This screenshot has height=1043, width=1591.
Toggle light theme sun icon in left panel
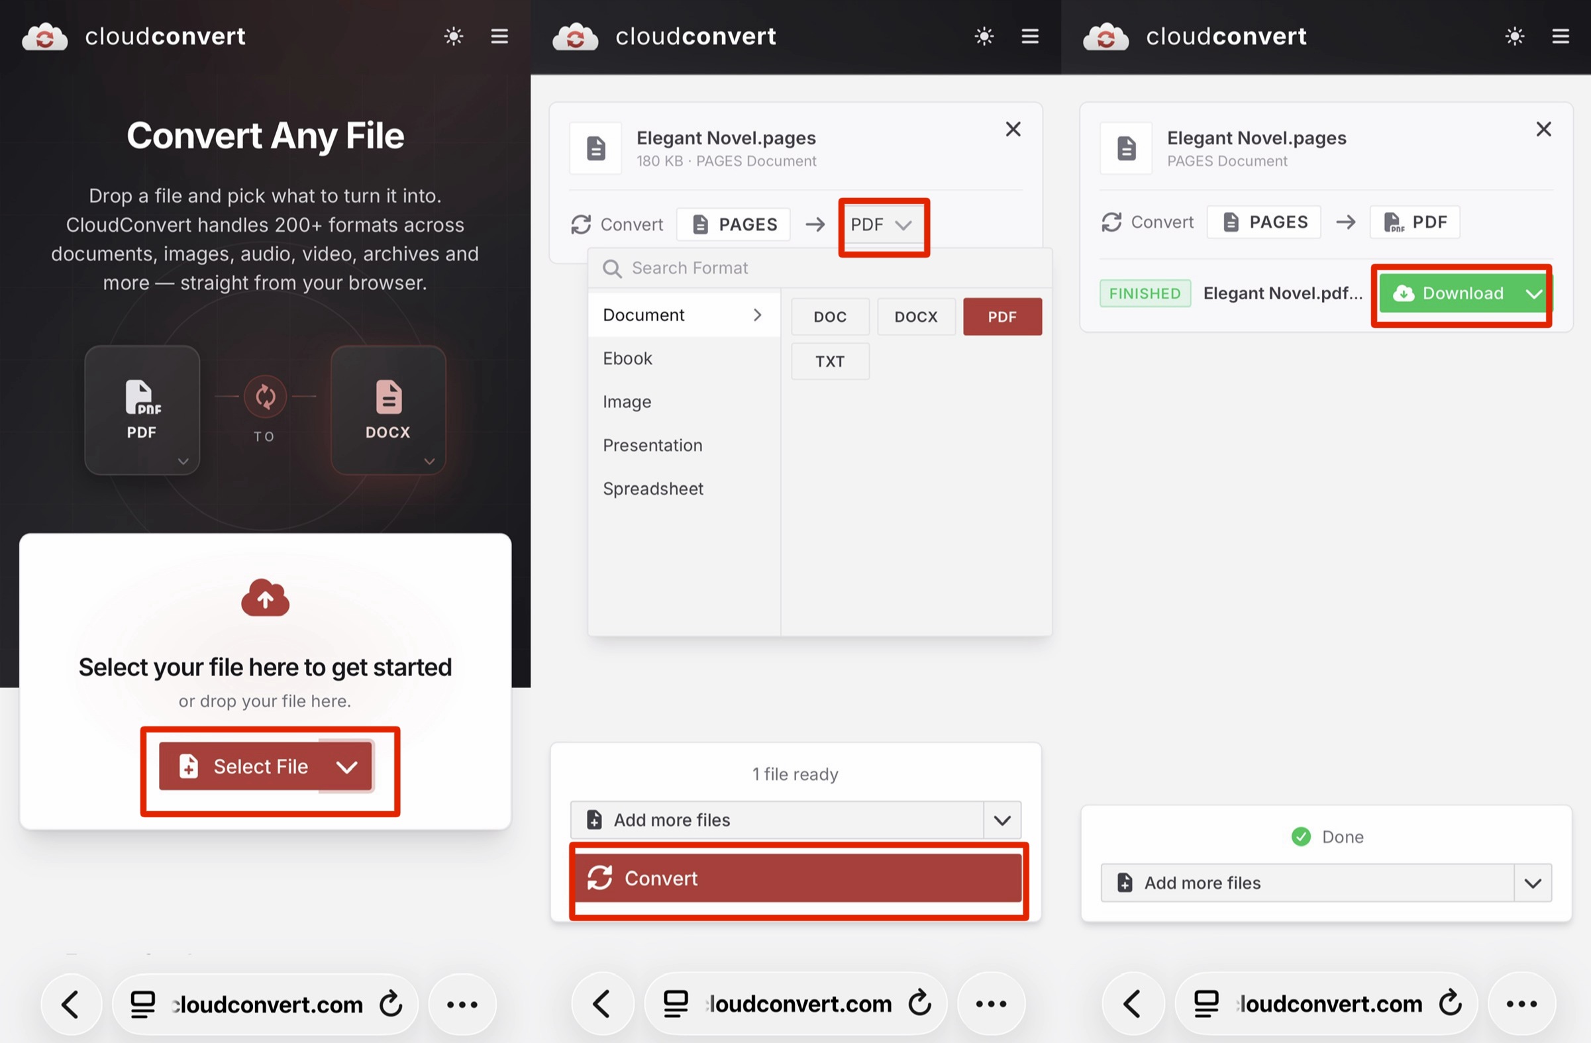pyautogui.click(x=454, y=36)
